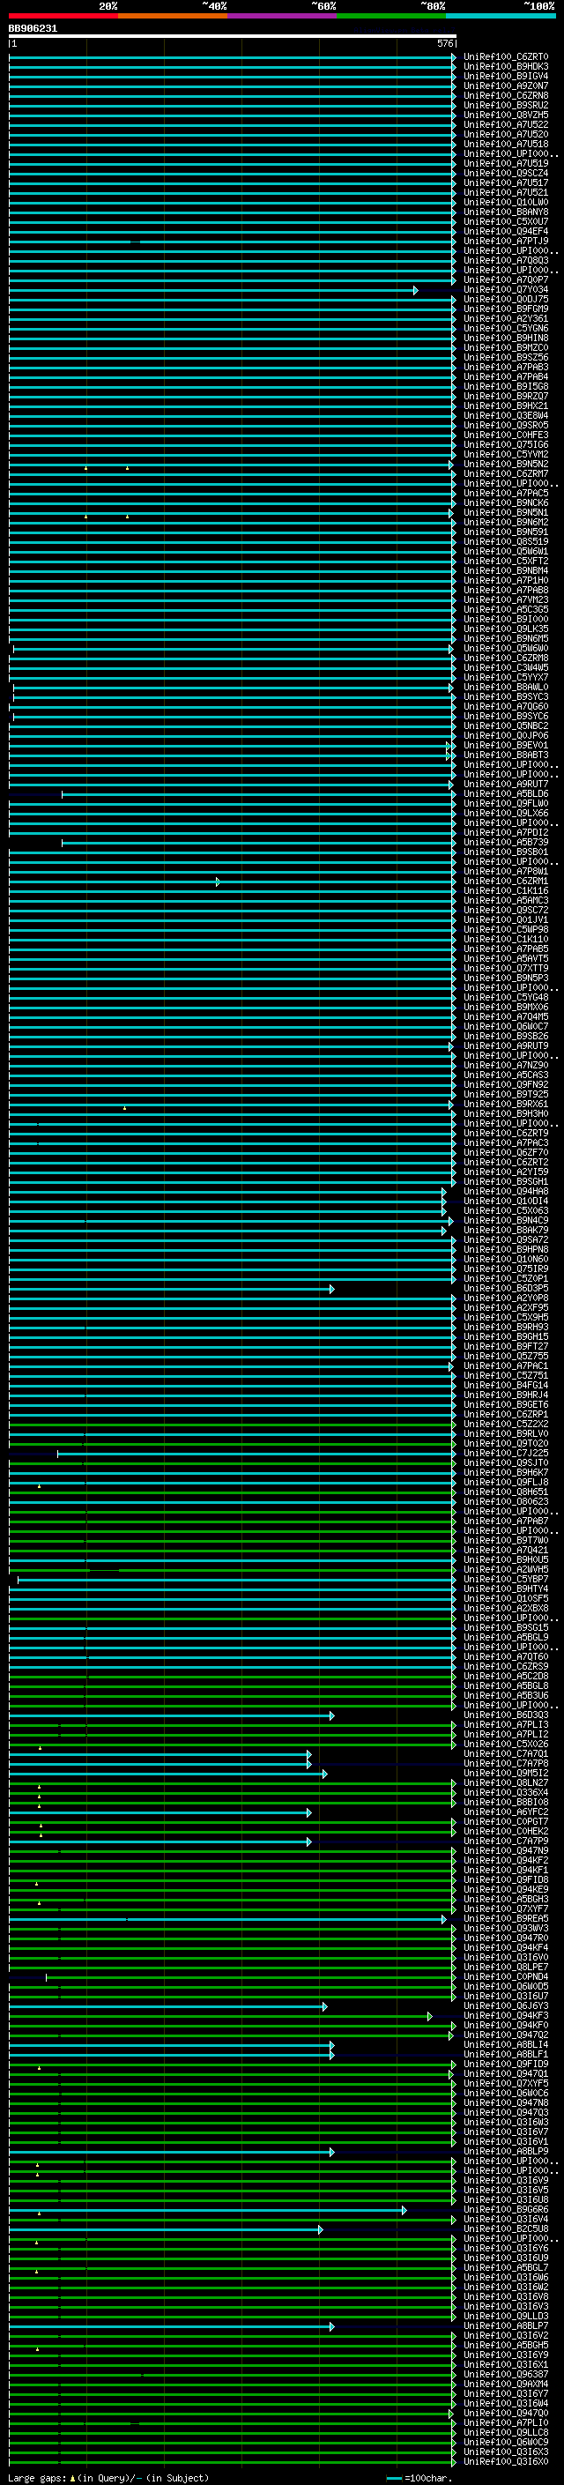The width and height of the screenshot is (564, 2485).
Task: Select the UniRef100_Q94HA8 label
Action: pos(506,1192)
